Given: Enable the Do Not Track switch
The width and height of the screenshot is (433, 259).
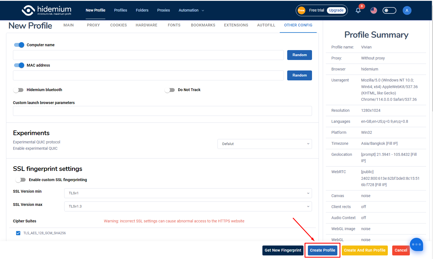Looking at the screenshot, I should click(x=170, y=90).
